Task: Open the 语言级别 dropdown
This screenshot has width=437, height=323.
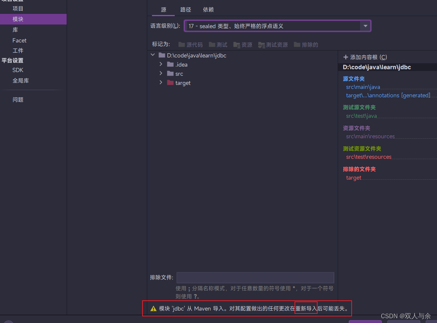Action: pos(365,26)
